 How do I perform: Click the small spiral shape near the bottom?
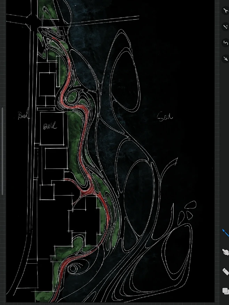point(73,269)
